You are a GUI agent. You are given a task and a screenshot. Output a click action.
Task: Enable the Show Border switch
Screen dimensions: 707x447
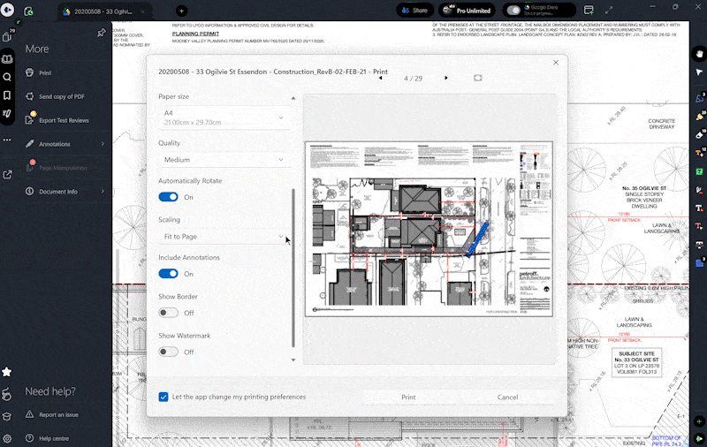tap(169, 313)
